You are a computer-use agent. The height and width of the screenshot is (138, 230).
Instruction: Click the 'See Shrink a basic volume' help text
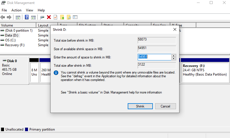111,92
